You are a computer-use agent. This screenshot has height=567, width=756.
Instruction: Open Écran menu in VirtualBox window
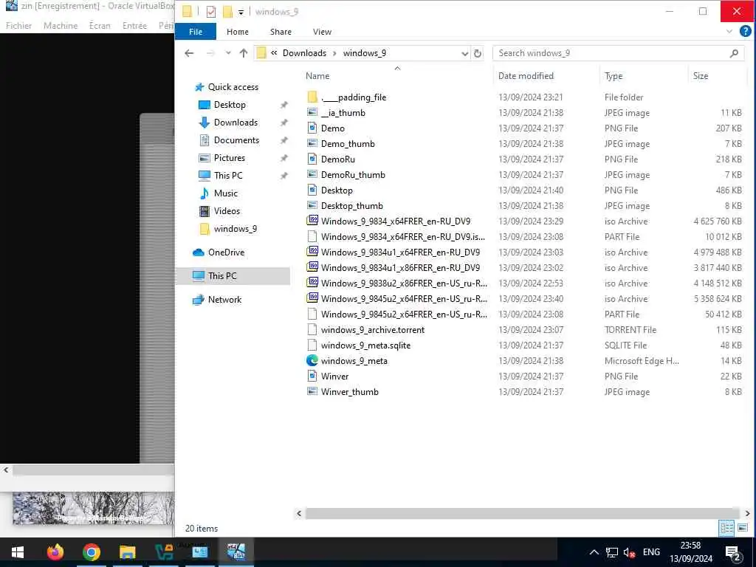point(100,26)
